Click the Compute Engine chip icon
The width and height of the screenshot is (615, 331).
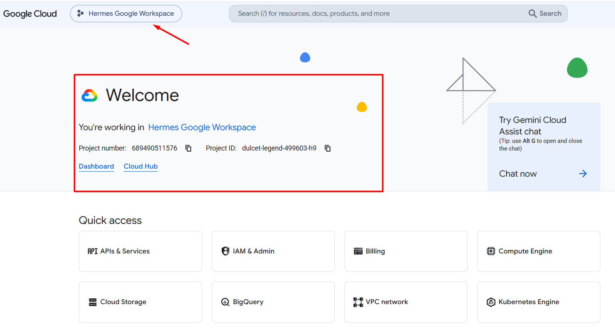click(491, 251)
